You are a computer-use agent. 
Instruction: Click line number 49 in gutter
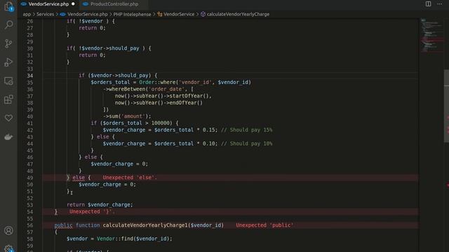click(29, 178)
